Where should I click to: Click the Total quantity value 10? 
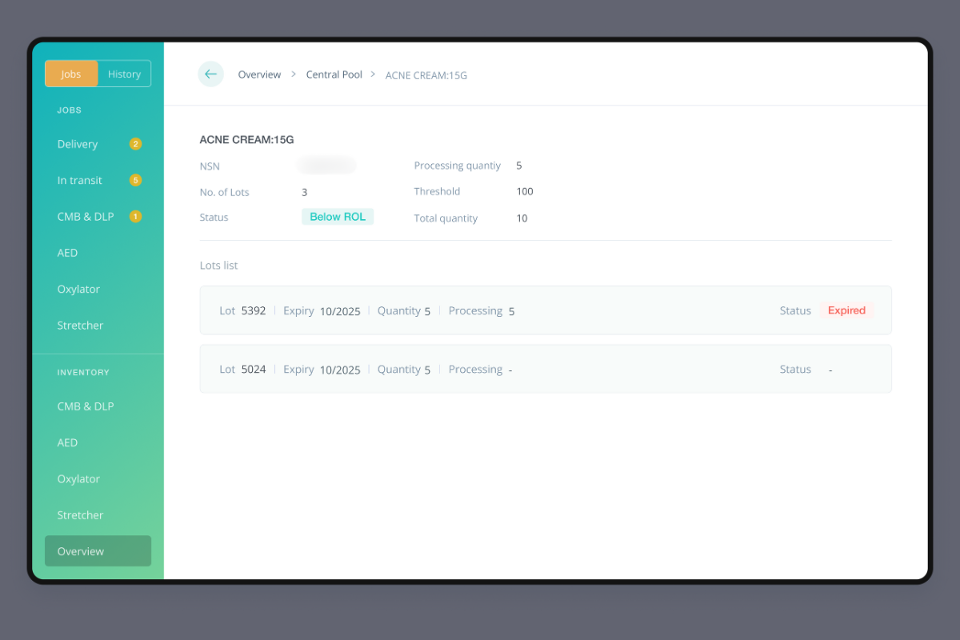(522, 218)
